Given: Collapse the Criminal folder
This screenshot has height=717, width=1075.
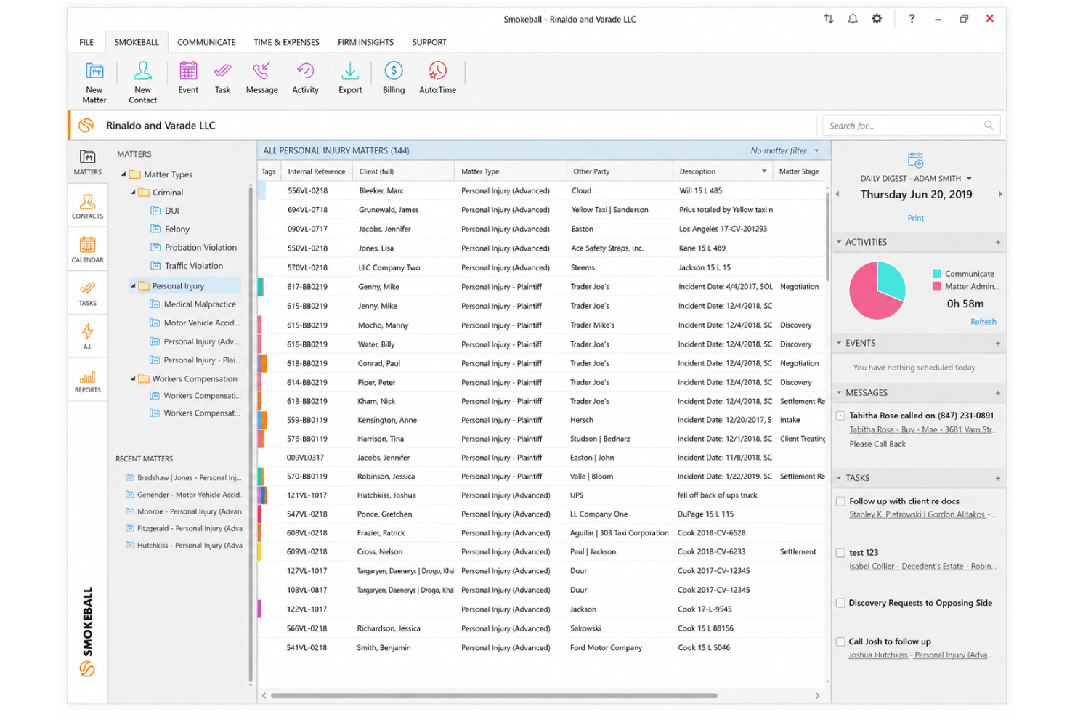Looking at the screenshot, I should click(133, 193).
